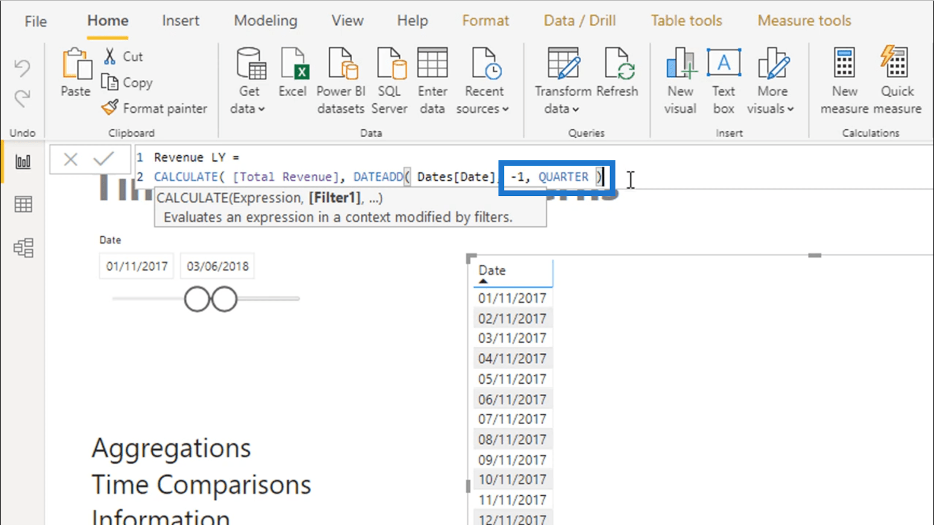Select the 11/11/2017 table row
The image size is (934, 525).
(x=512, y=500)
